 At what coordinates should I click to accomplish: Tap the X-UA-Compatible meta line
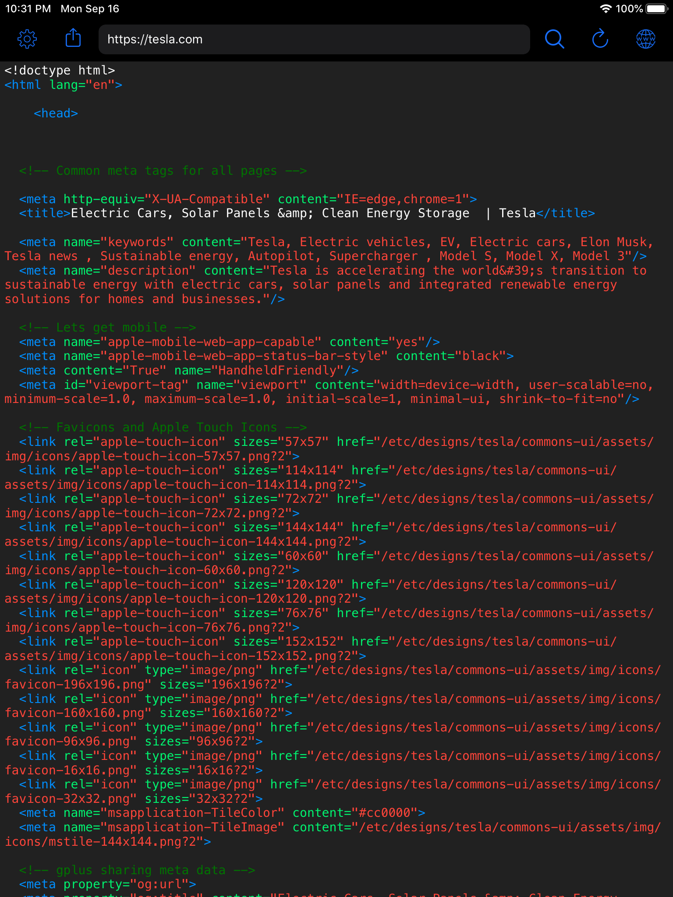pyautogui.click(x=248, y=199)
